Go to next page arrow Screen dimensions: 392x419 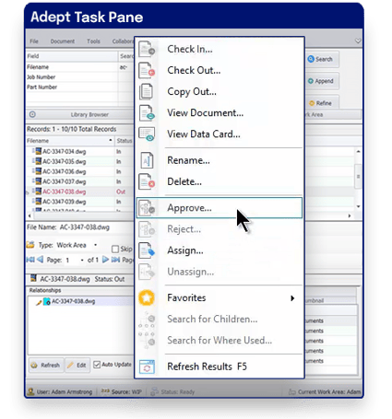105,260
